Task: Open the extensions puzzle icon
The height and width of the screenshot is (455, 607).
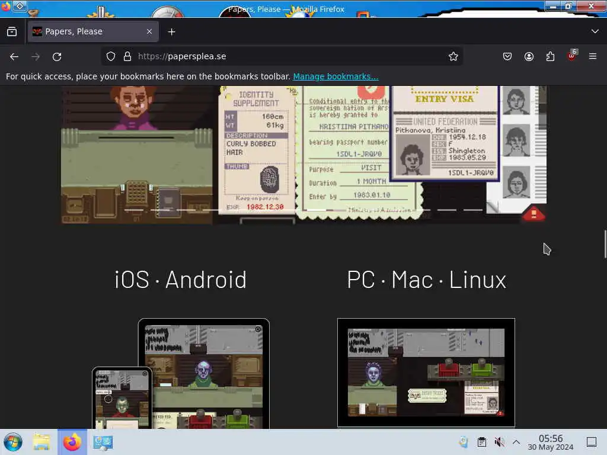Action: tap(550, 56)
